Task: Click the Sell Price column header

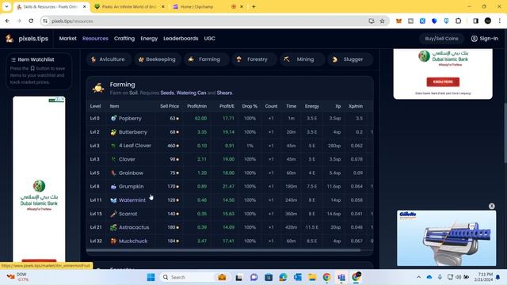Action: coord(169,106)
